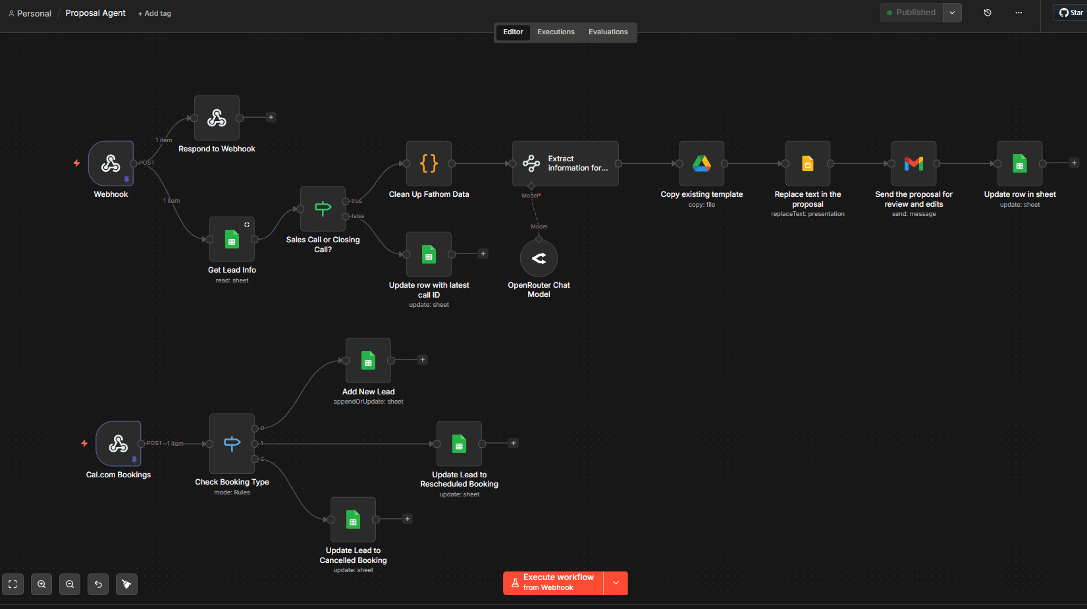Click the 'Copy existing template' label
The width and height of the screenshot is (1087, 609).
[x=701, y=194]
